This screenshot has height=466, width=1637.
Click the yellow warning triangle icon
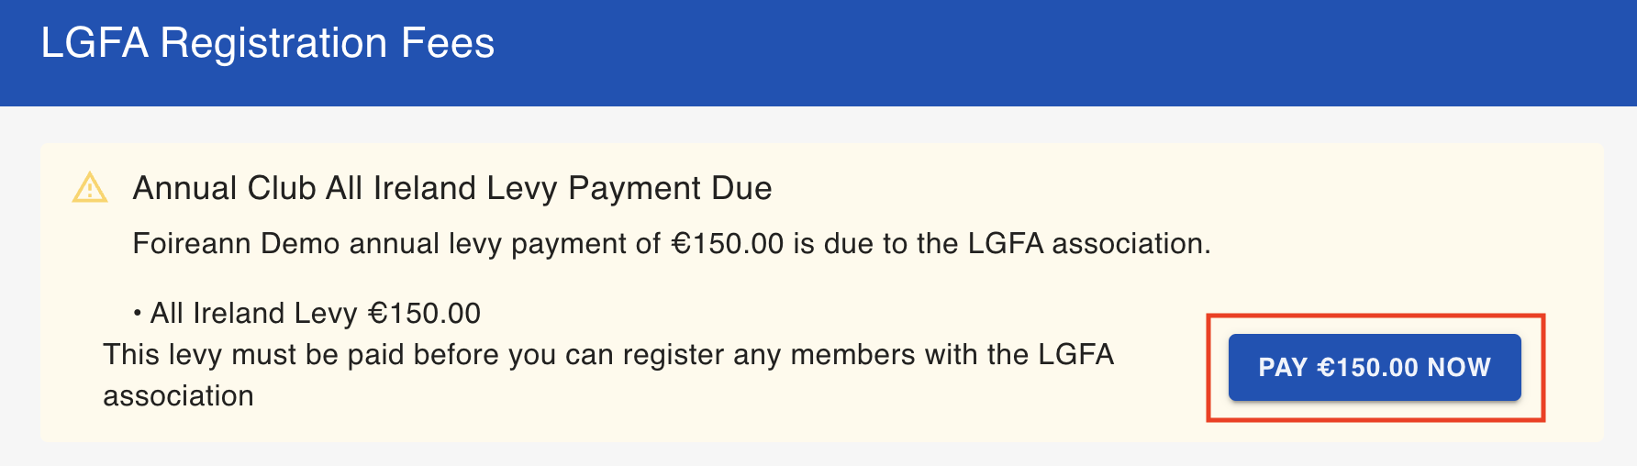point(90,187)
